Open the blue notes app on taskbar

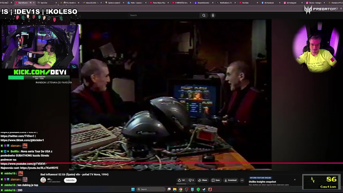pos(192,189)
